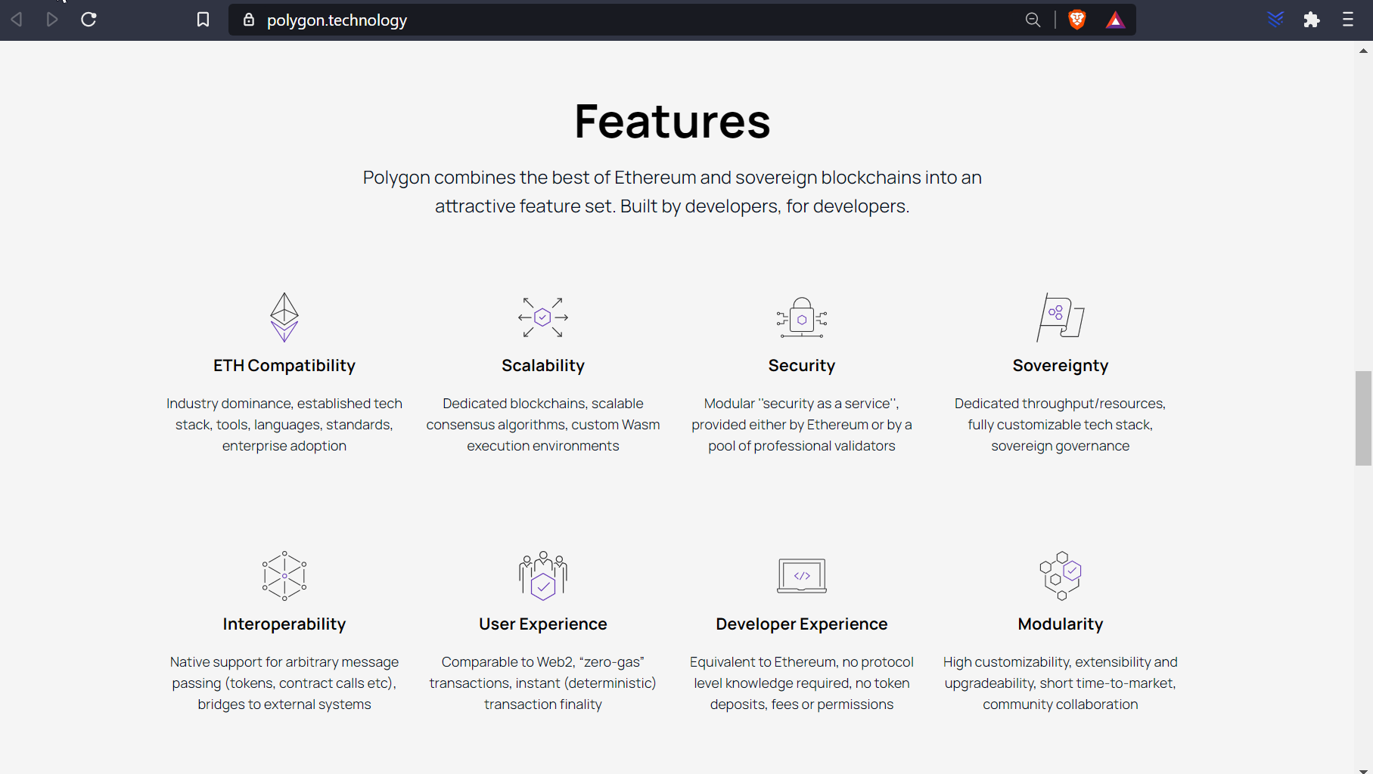Reload the polygon.technology page

(x=89, y=20)
